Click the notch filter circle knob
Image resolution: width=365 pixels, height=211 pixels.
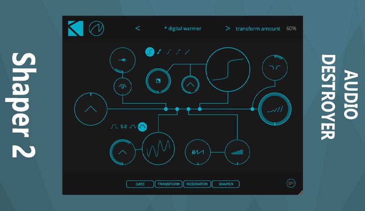275,68
